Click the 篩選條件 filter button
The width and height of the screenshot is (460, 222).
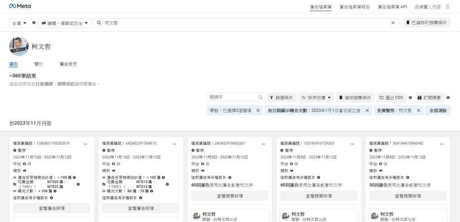coord(282,98)
